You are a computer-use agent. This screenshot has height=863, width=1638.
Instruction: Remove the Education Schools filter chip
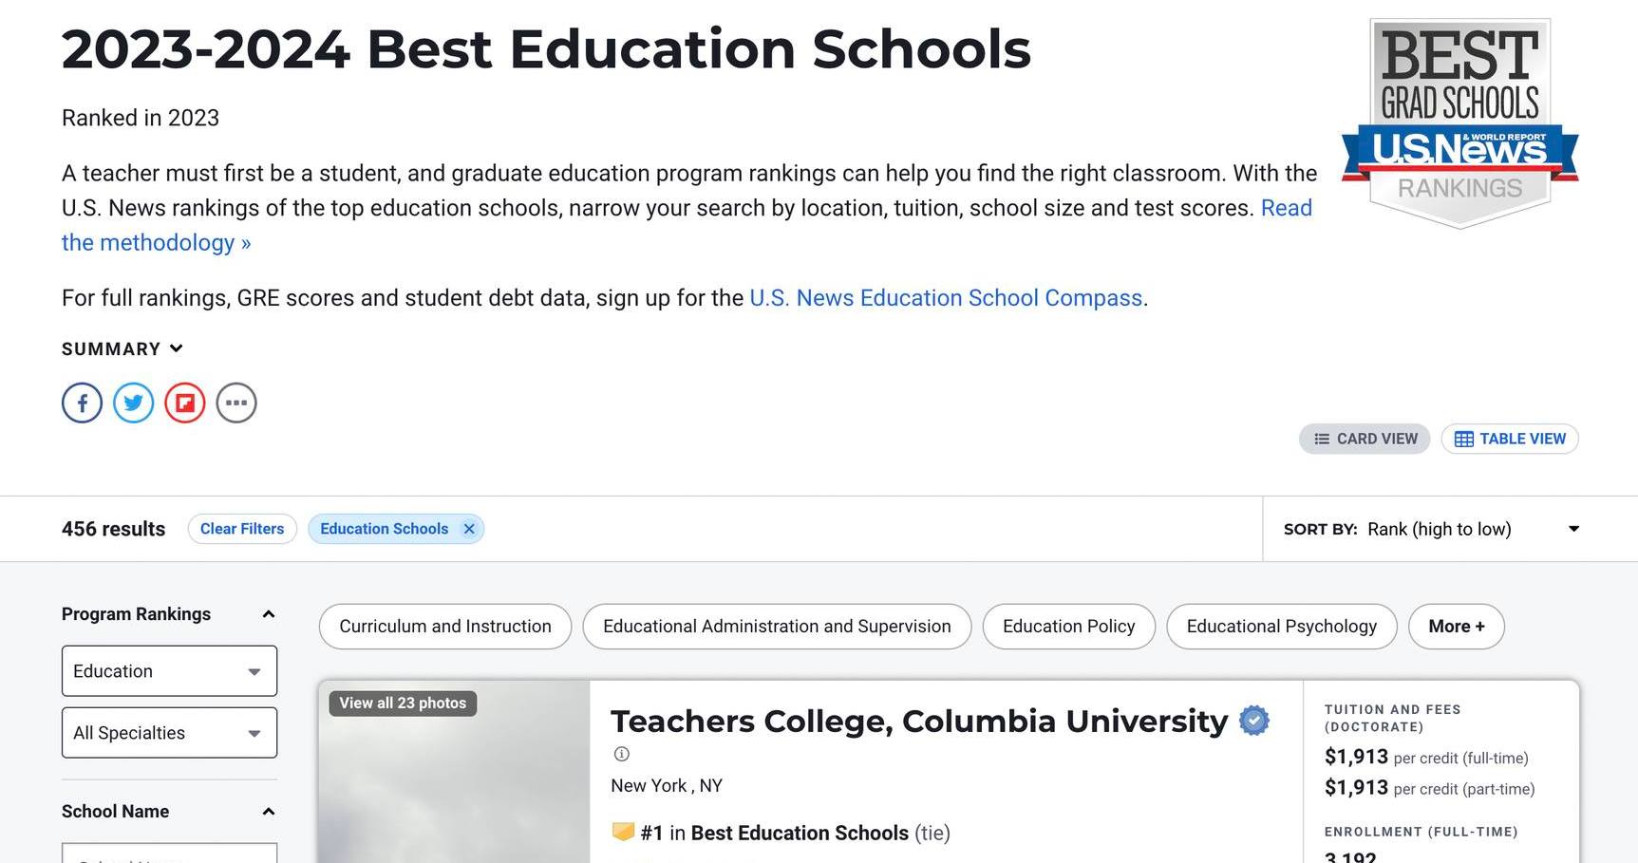tap(469, 529)
